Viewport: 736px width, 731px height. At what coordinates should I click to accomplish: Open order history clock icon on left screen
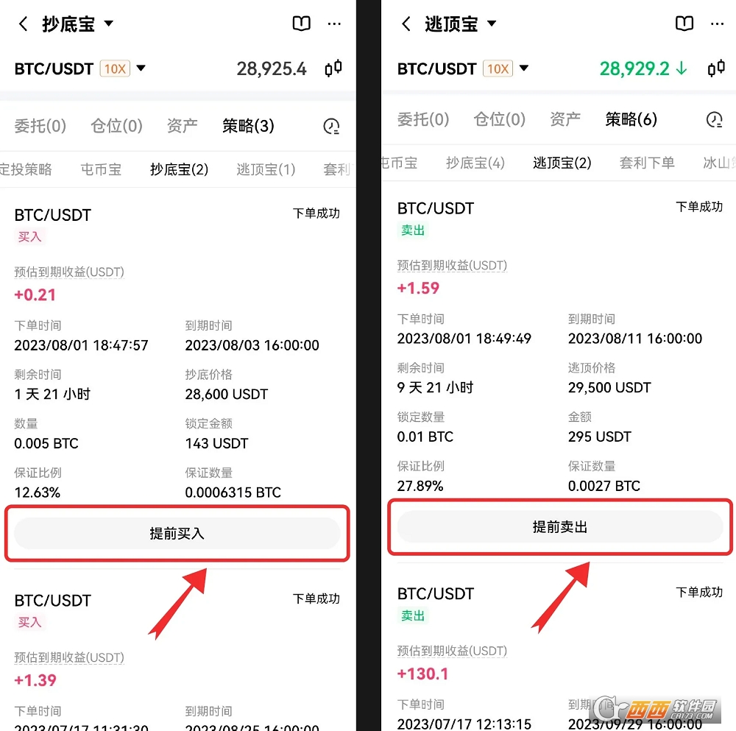(x=331, y=126)
